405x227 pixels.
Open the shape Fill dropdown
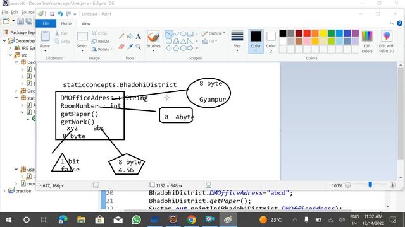pos(209,41)
